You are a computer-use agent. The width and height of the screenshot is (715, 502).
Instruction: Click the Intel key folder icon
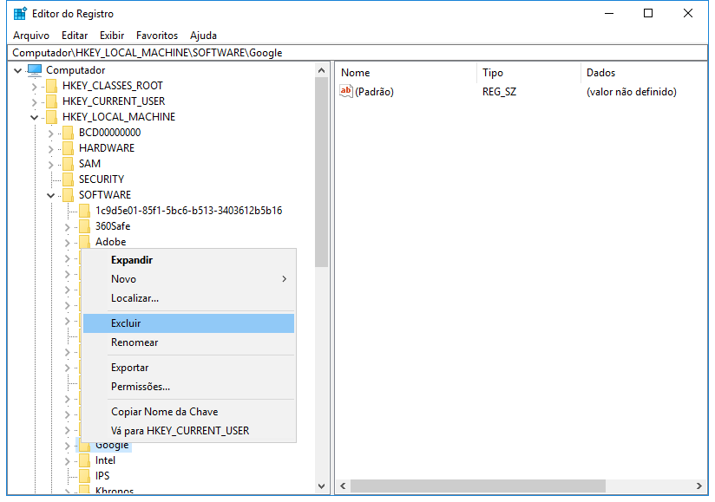(84, 460)
